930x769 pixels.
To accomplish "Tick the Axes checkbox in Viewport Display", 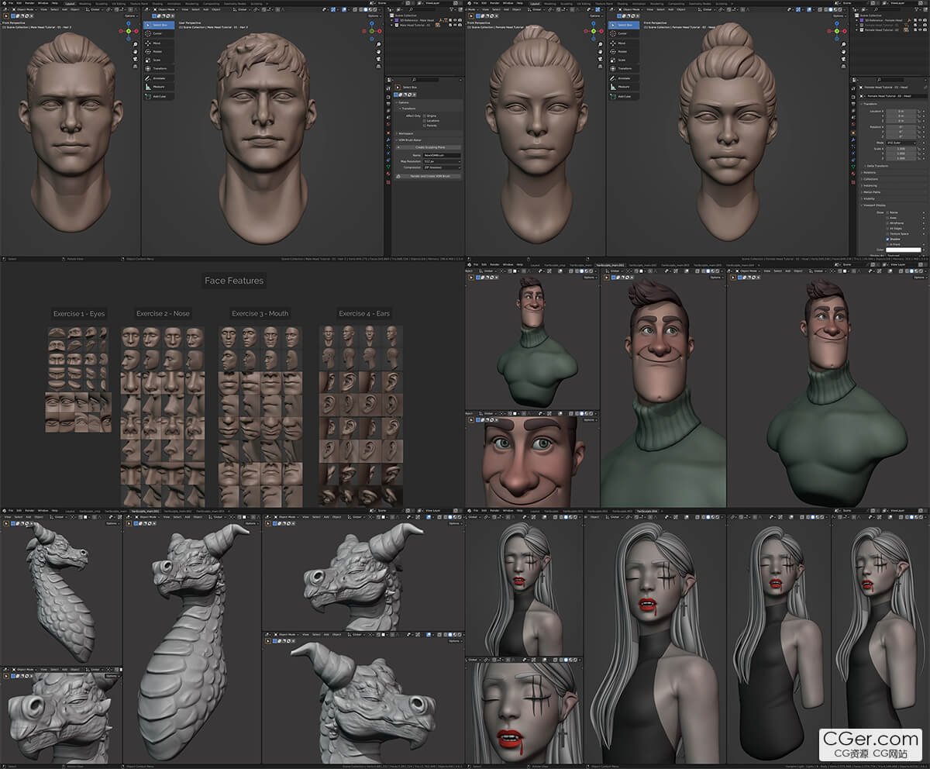I will point(888,218).
